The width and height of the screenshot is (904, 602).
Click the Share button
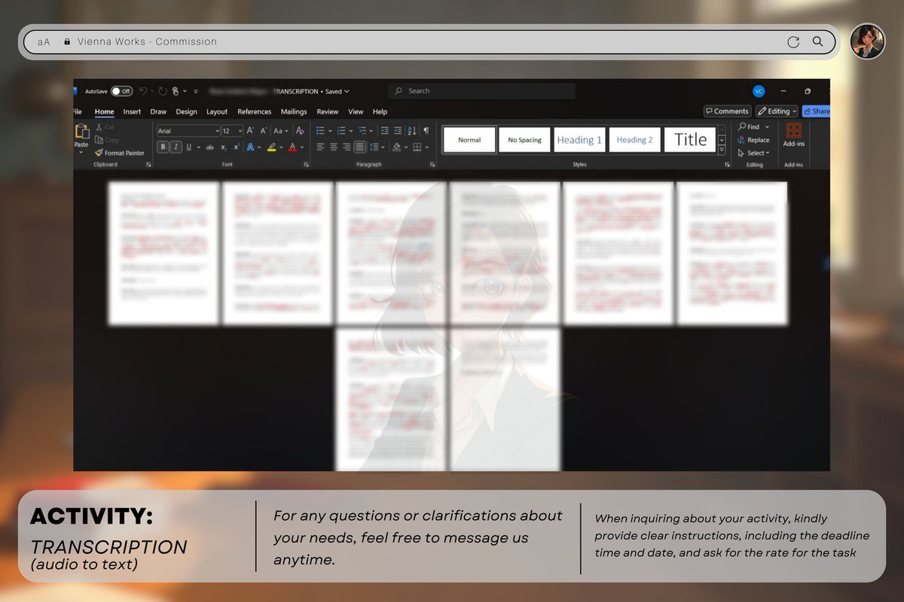tap(816, 111)
